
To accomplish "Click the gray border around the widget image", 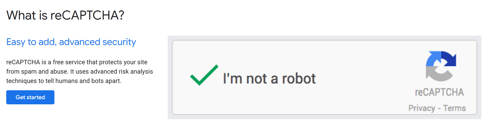I will (x=170, y=78).
